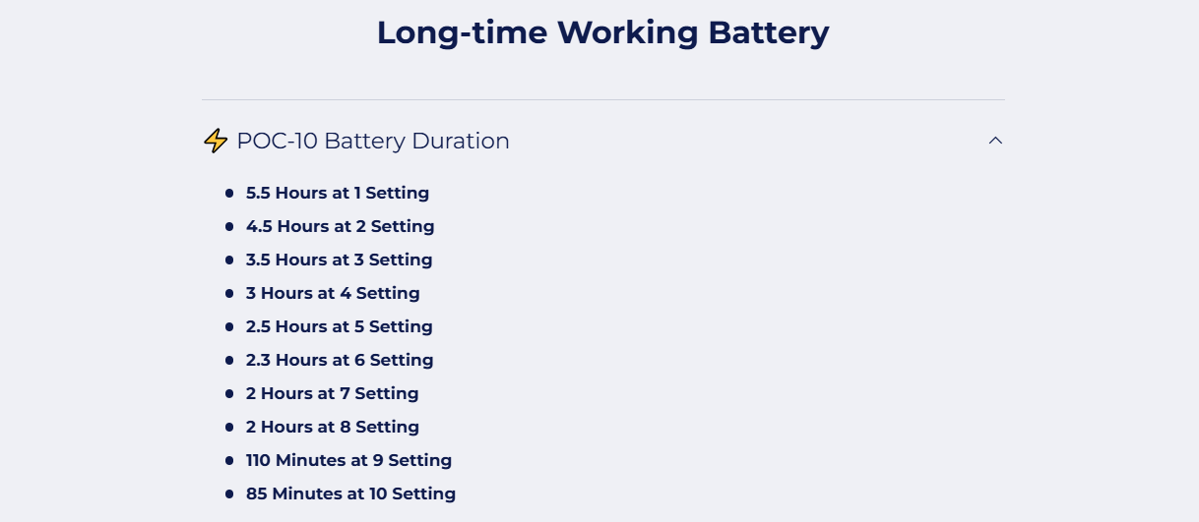
Task: Click the POC-10 Battery Duration title
Action: 373,141
